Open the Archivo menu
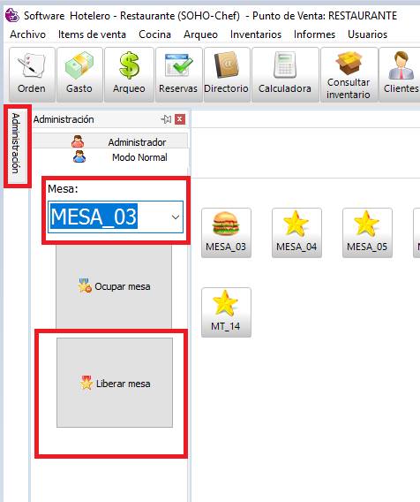Screen dimensions: 420x502 point(28,34)
